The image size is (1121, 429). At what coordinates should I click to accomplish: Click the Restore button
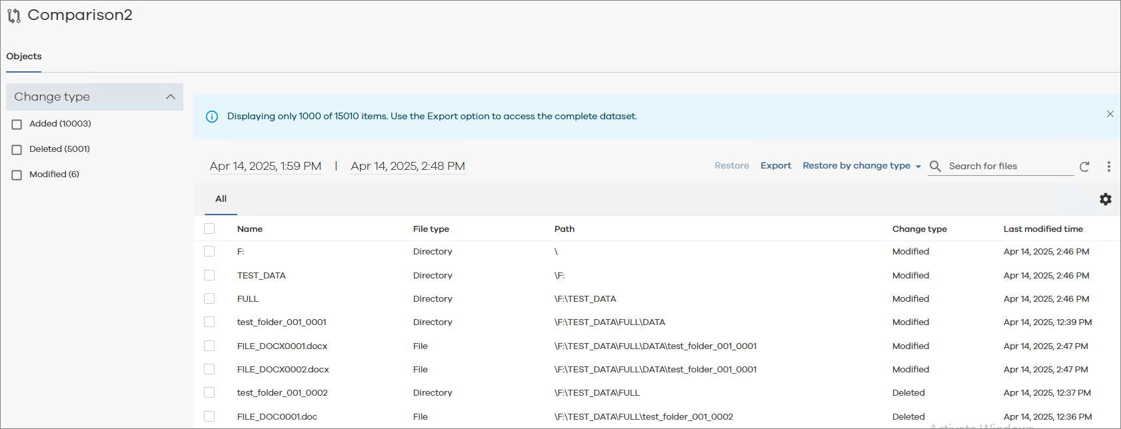tap(731, 166)
